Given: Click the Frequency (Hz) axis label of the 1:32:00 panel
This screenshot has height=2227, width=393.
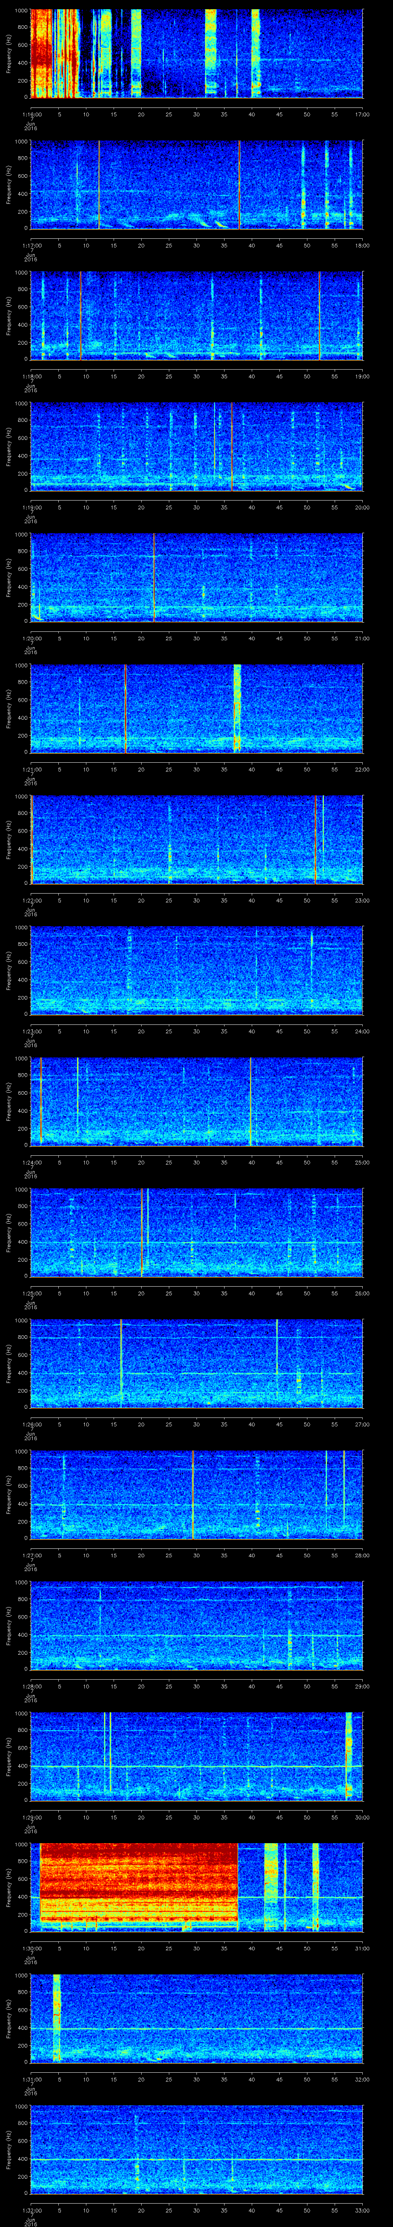Looking at the screenshot, I should pos(9,2149).
